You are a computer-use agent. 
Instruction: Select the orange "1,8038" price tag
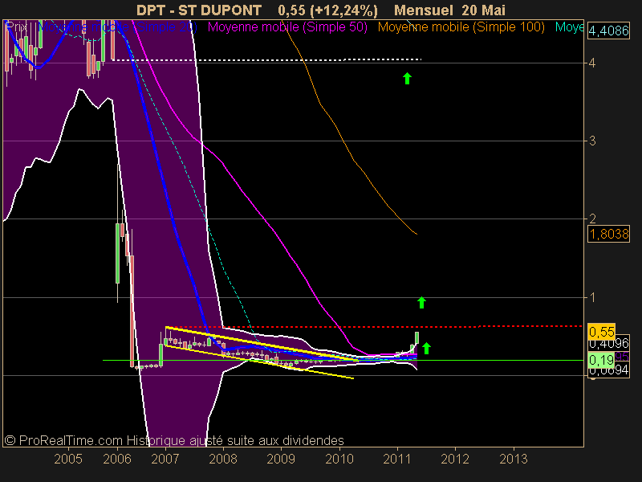click(x=608, y=234)
